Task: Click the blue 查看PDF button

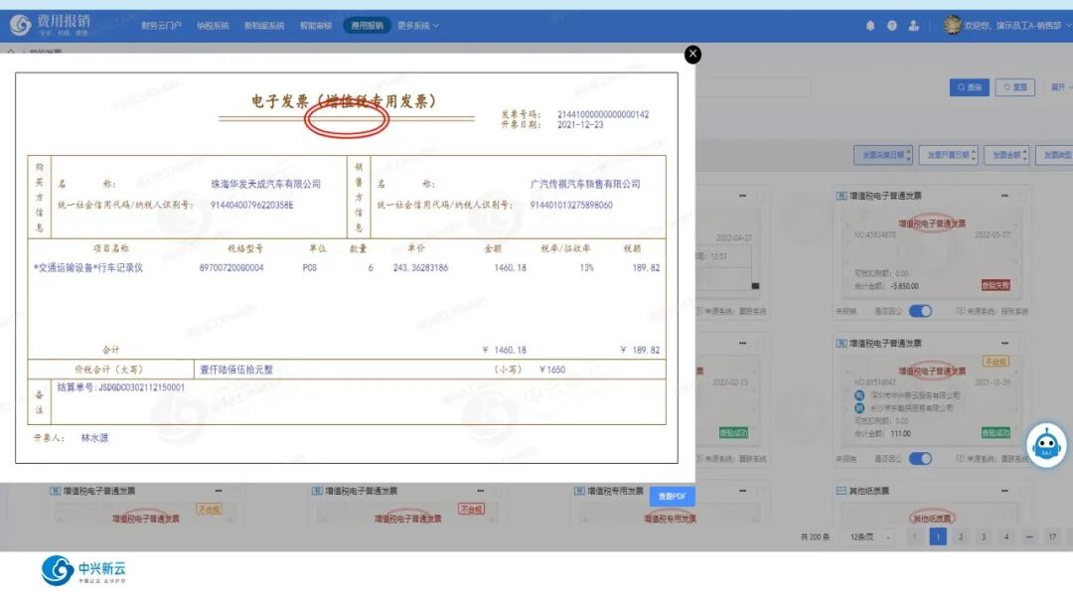Action: click(672, 497)
